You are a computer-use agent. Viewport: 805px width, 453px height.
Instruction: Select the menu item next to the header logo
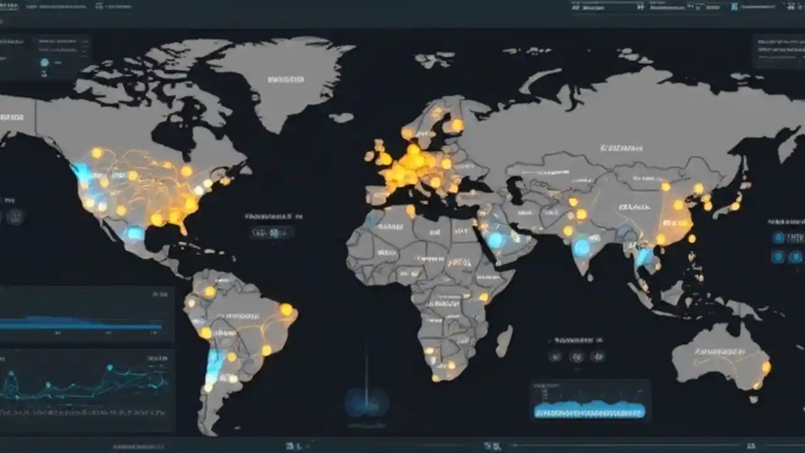99,5
